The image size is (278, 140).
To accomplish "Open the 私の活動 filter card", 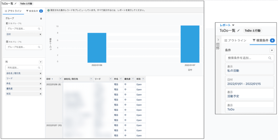I will tap(250, 68).
